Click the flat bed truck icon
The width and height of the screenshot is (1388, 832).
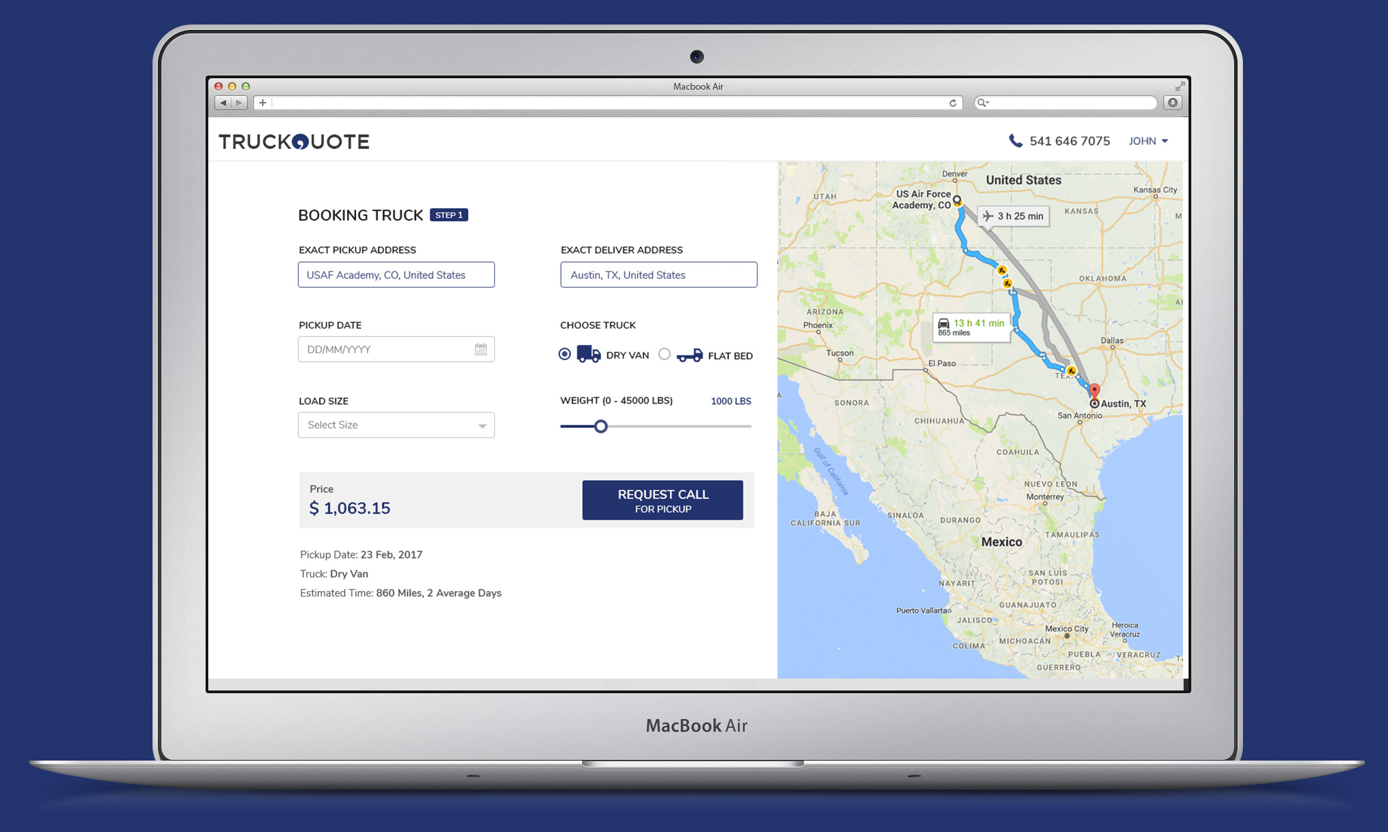click(x=690, y=355)
